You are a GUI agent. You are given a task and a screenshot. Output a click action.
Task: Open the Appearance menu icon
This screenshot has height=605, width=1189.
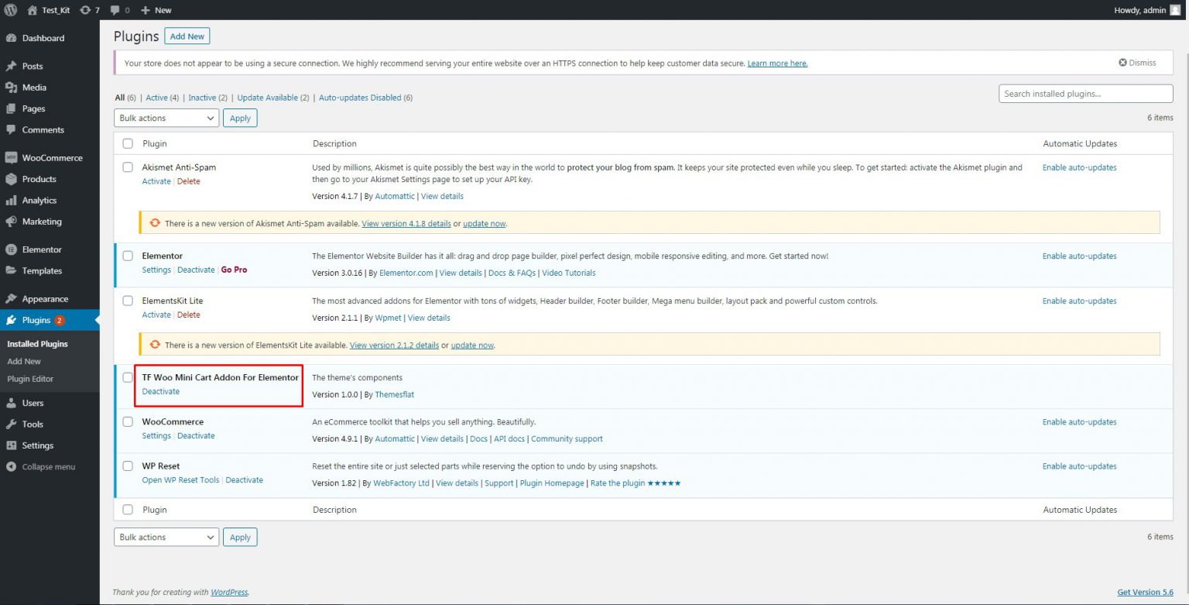tap(11, 299)
